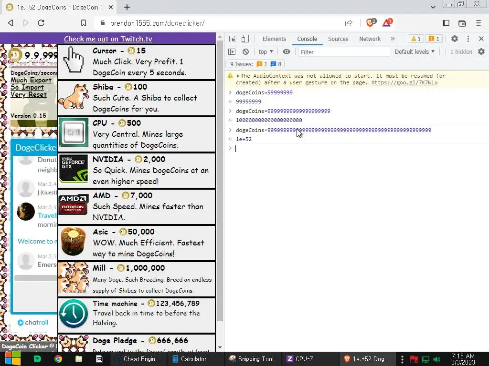
Task: Toggle the browser sidebar panel
Action: (x=446, y=23)
